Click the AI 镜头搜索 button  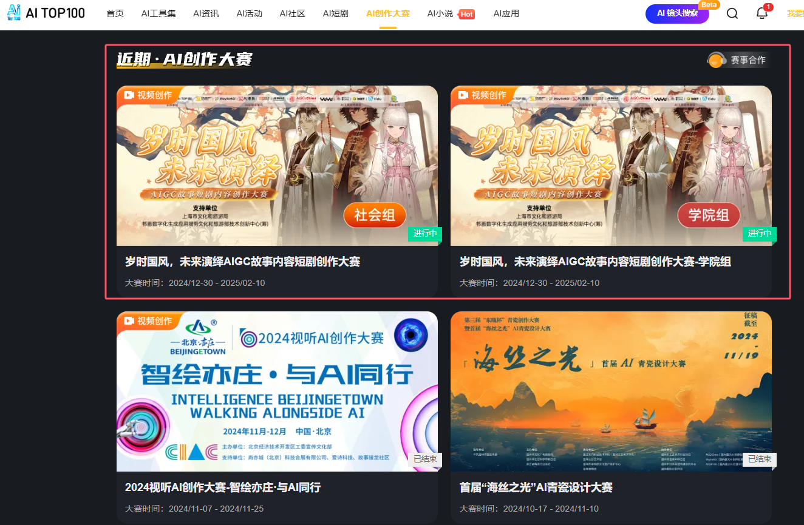(x=677, y=13)
